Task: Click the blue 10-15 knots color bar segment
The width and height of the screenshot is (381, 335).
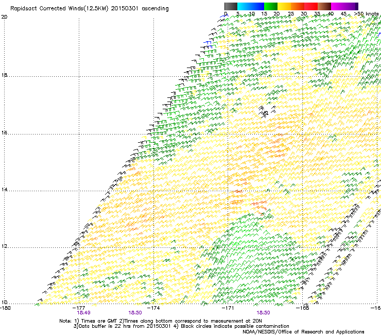Action: coord(257,6)
